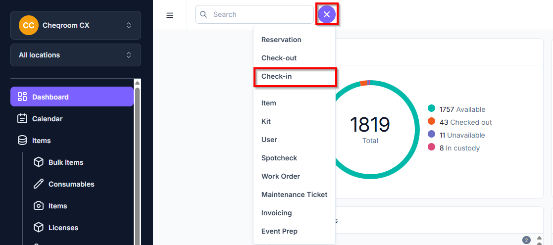Click the sidebar scrollbar up arrow
The image size is (553, 245).
tap(138, 83)
